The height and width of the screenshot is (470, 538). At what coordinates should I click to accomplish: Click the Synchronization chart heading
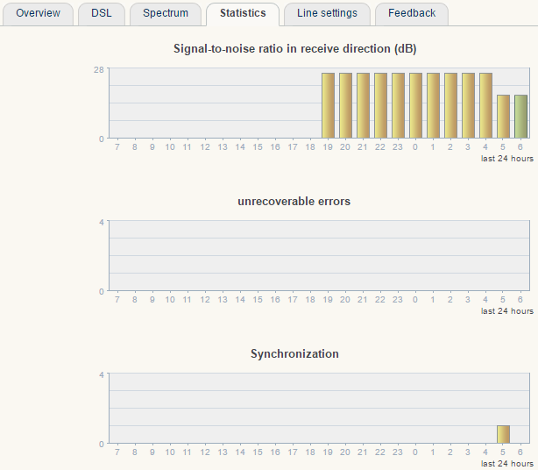pyautogui.click(x=294, y=353)
